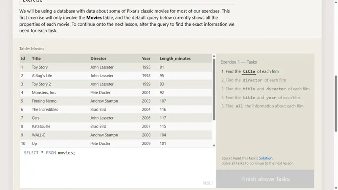
Task: Click year 2004 cell
Action: click(x=146, y=109)
